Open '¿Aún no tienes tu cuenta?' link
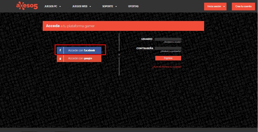258x132 pixels. pos(167,67)
